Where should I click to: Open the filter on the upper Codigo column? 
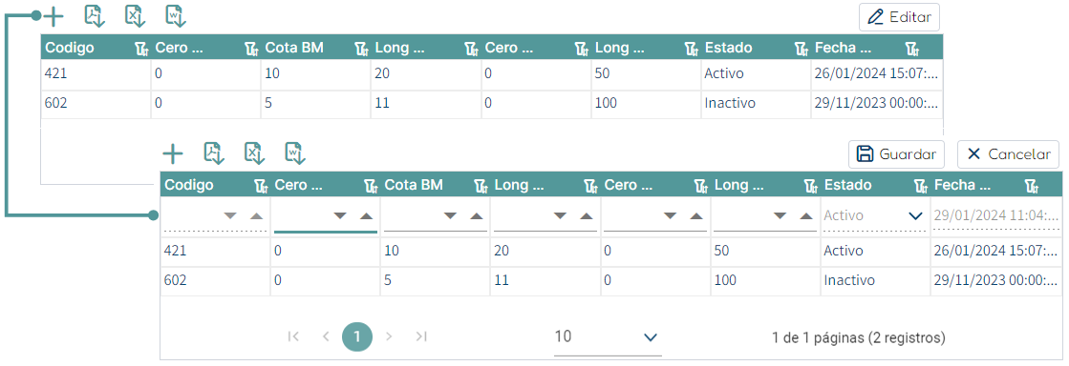141,49
